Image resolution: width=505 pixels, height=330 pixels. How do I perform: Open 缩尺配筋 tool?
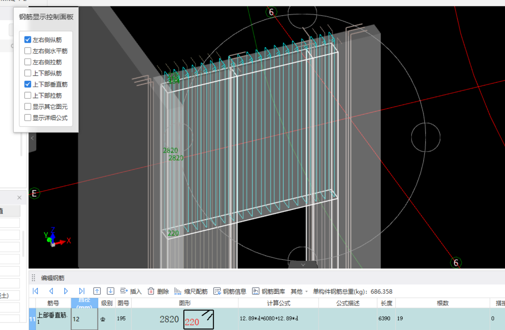191,291
